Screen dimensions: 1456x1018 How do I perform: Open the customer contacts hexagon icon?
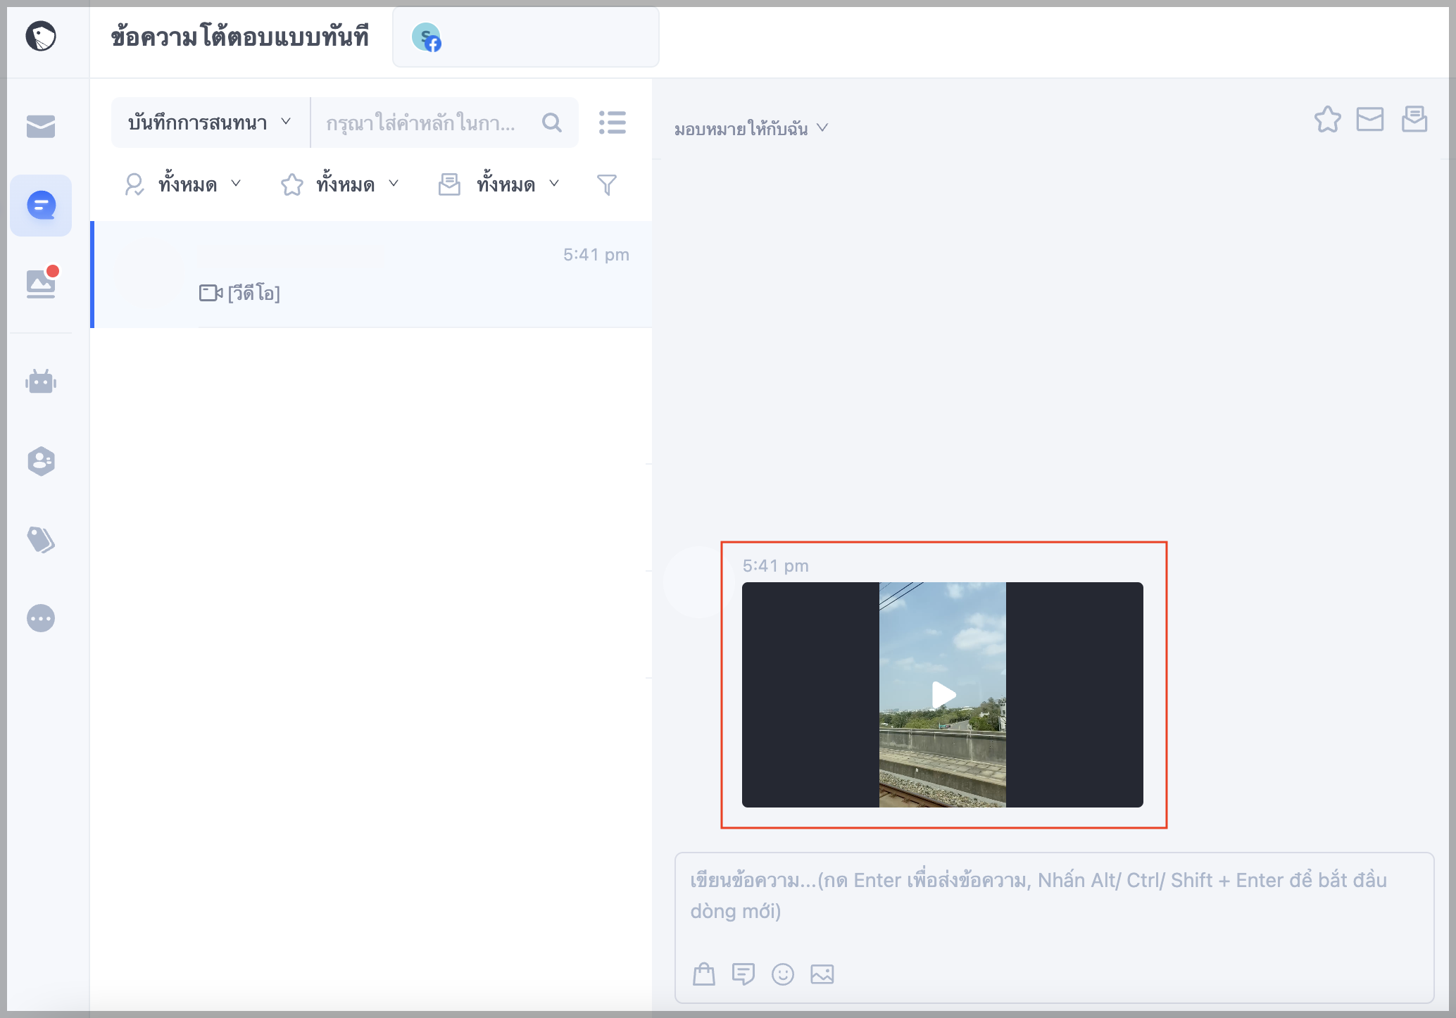tap(41, 461)
